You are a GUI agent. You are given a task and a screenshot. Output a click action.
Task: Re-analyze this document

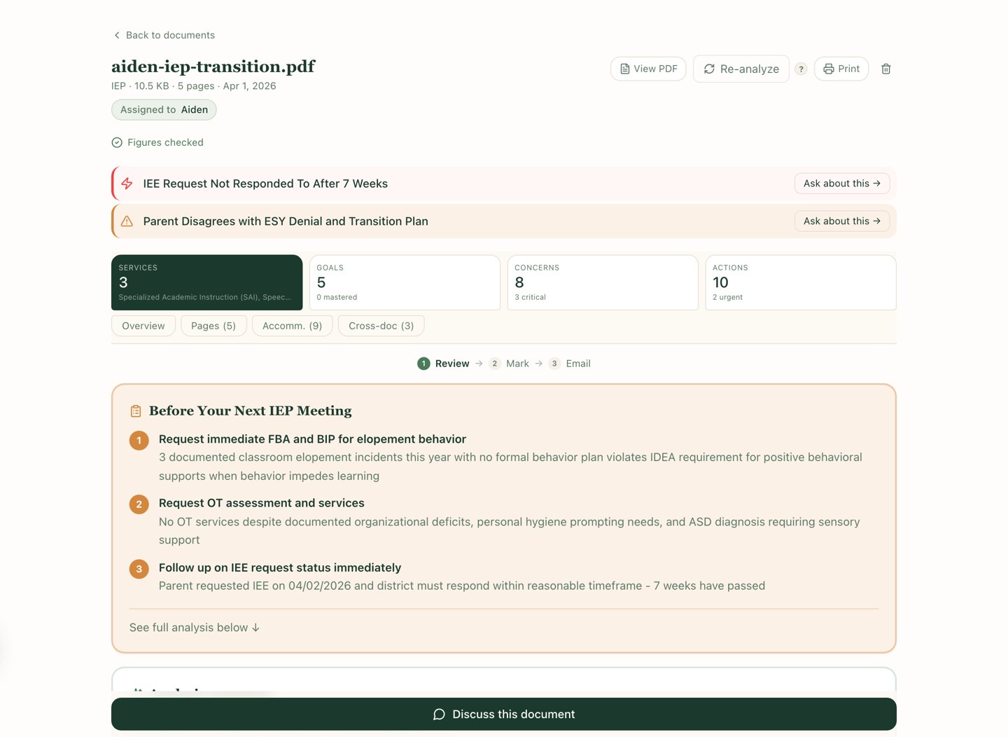click(741, 69)
